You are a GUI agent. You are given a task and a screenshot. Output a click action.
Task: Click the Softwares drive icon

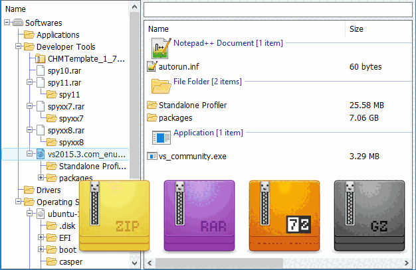coord(18,23)
